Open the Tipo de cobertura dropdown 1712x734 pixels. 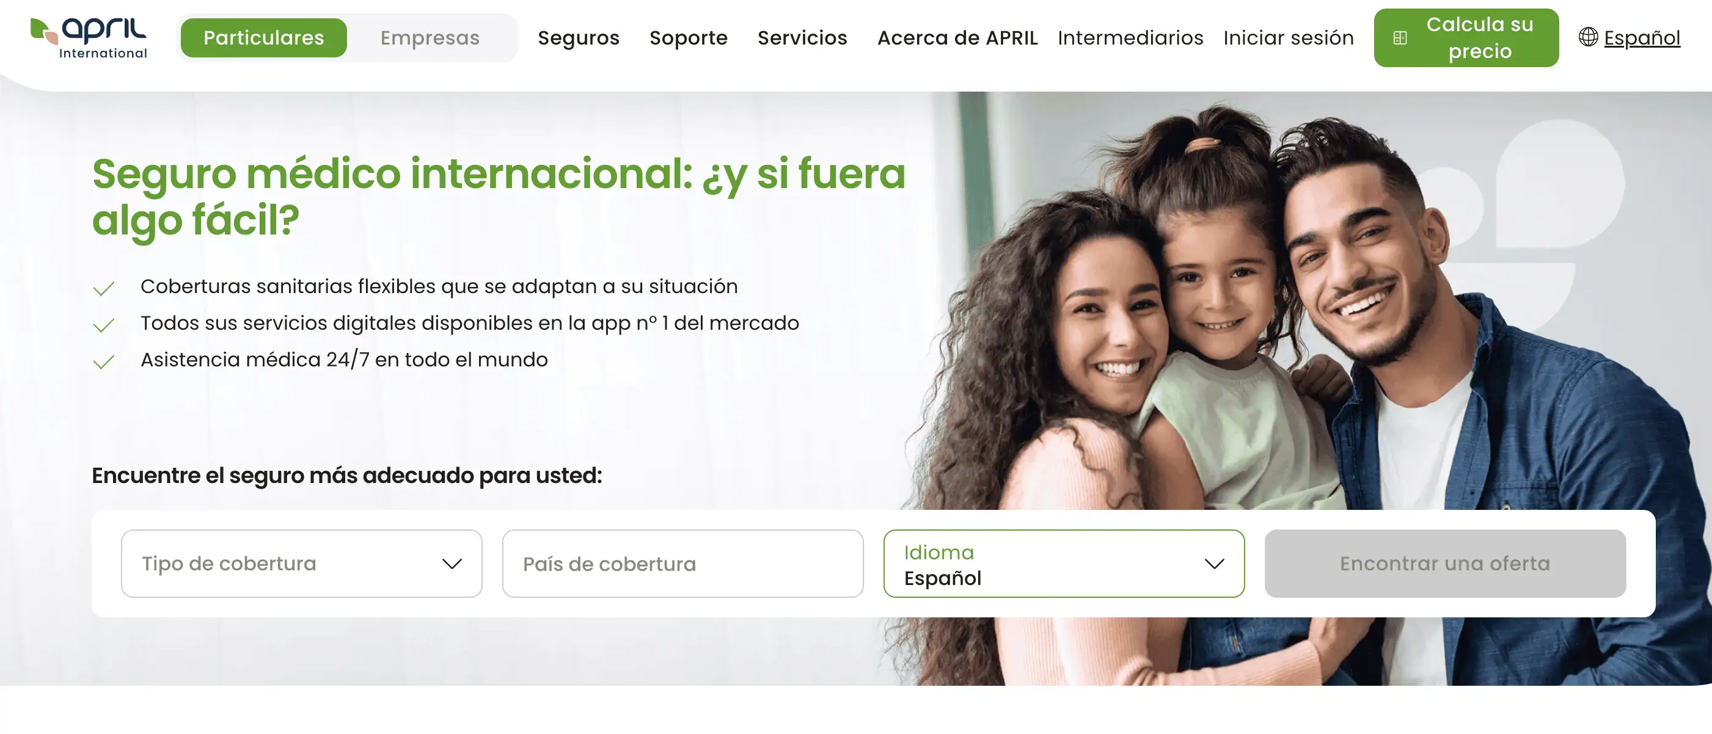pos(302,564)
